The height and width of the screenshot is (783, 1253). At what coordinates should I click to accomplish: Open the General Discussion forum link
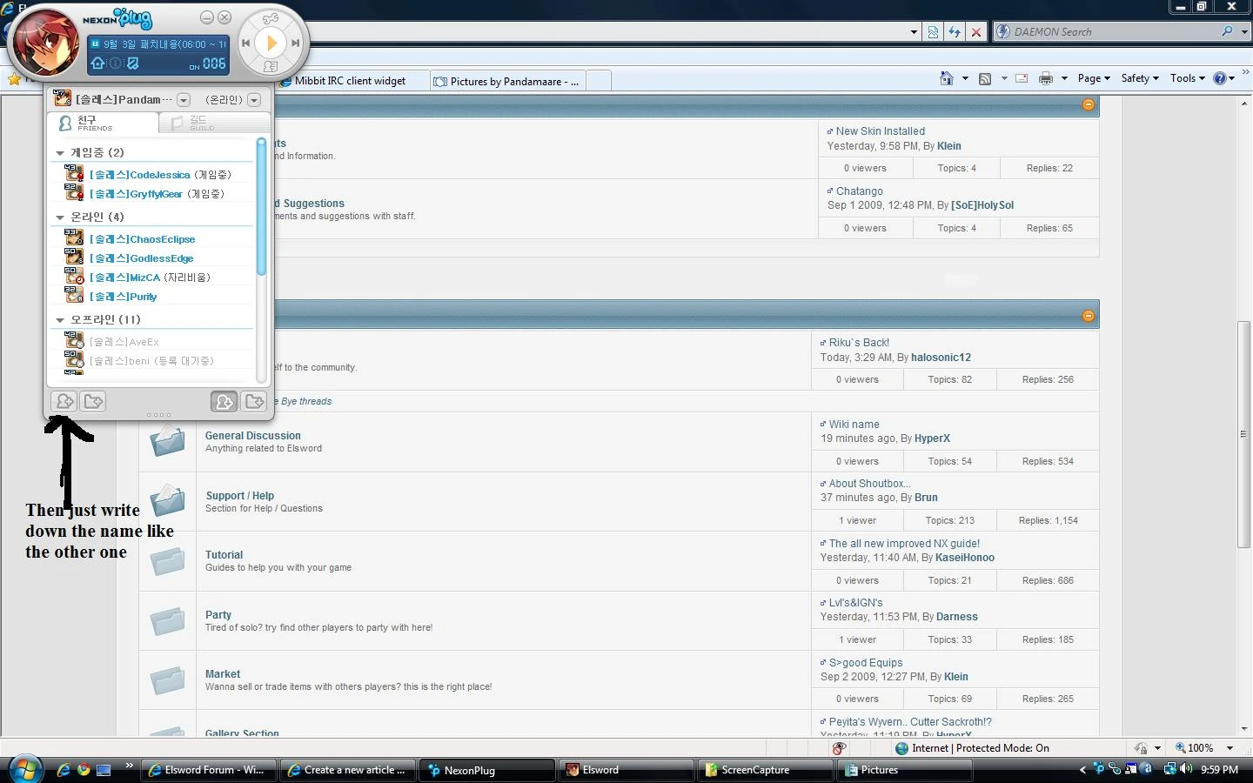coord(253,436)
